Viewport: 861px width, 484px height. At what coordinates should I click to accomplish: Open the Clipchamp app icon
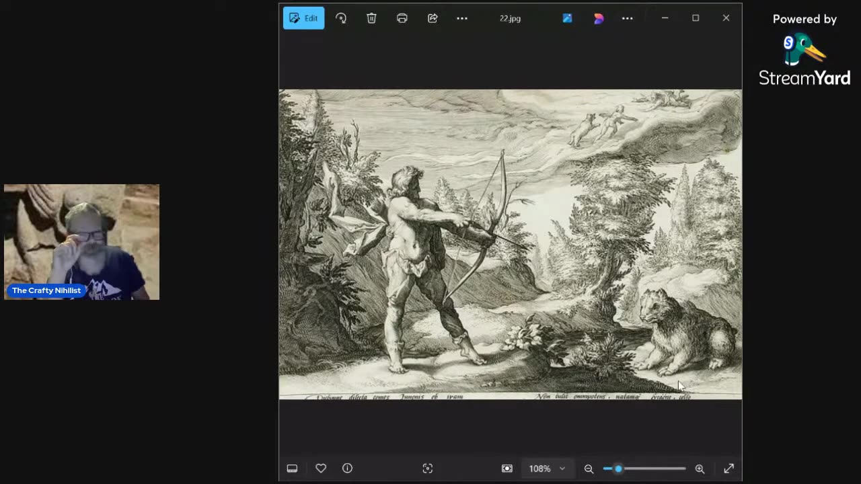(599, 18)
